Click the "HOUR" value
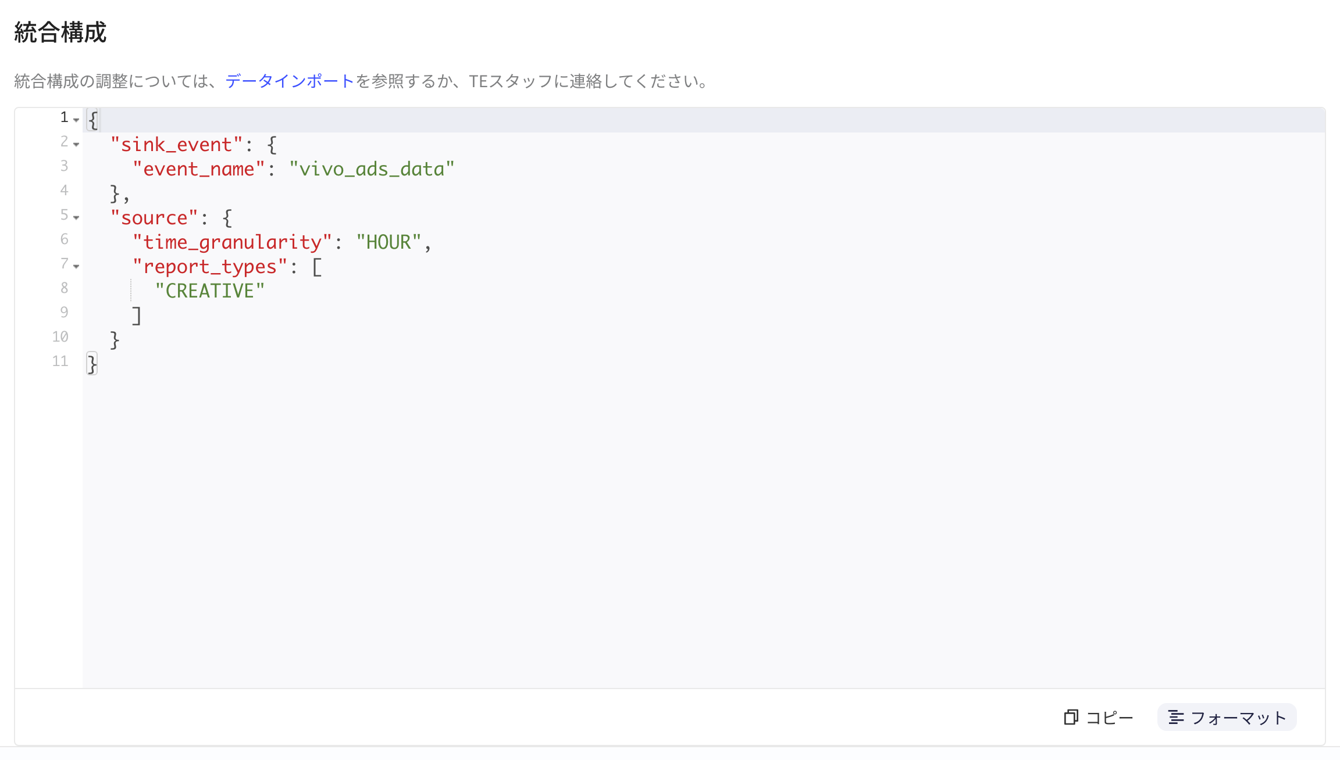 point(389,242)
